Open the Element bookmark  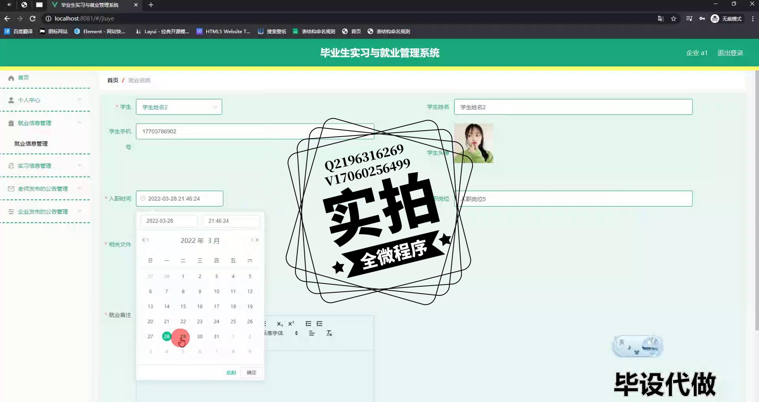(100, 31)
